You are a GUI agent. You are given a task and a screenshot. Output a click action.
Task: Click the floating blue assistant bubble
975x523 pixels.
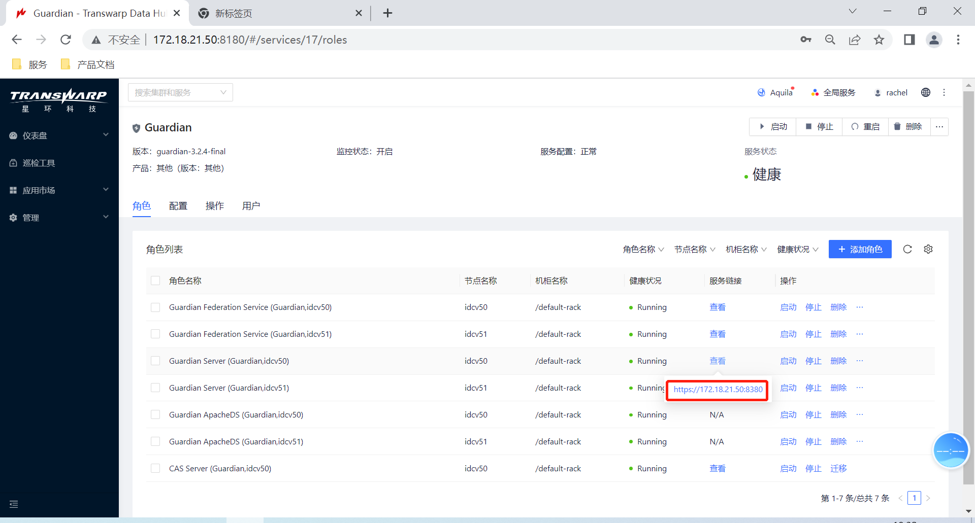[951, 450]
